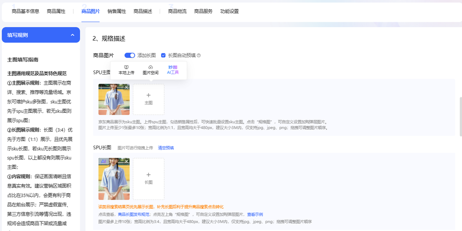Open the 商品长图发布规范 link

134,214
